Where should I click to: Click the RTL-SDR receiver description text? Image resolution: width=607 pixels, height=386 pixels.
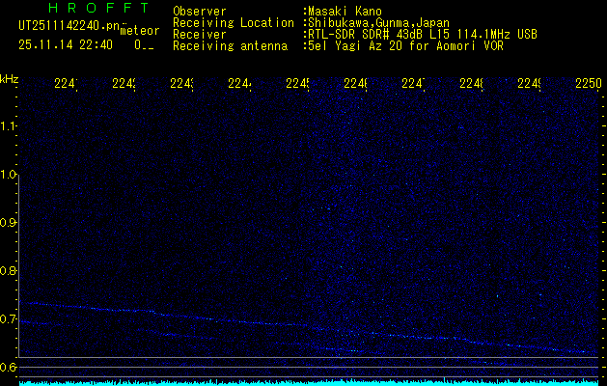coord(421,34)
